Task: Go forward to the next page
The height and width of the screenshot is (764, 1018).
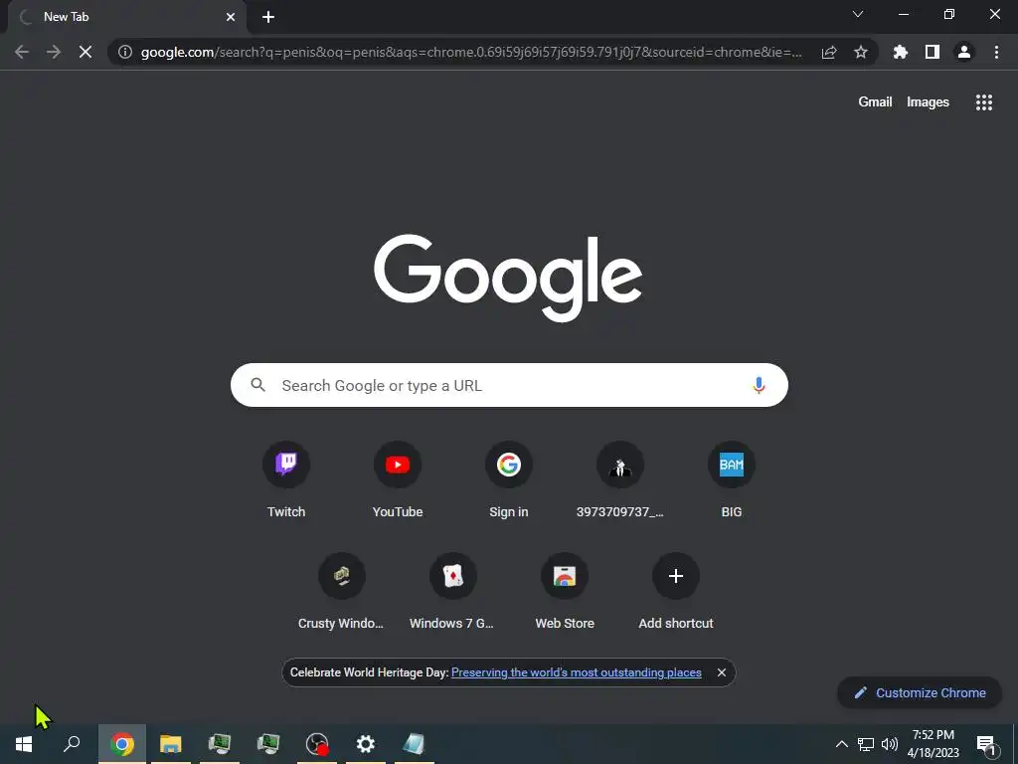Action: tap(54, 52)
